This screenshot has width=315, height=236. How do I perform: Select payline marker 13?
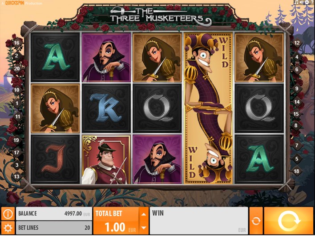(x=16, y=176)
